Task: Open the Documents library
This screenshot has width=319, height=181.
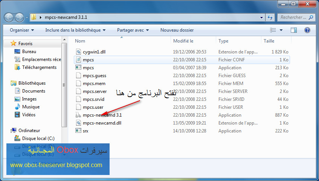Action: [34, 91]
